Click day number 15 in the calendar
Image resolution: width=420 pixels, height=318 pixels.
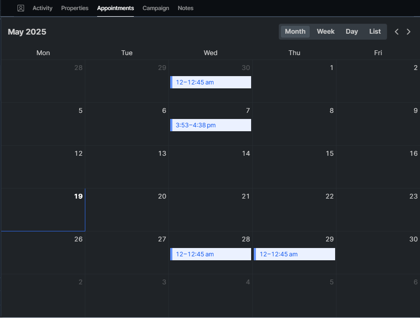(x=329, y=154)
